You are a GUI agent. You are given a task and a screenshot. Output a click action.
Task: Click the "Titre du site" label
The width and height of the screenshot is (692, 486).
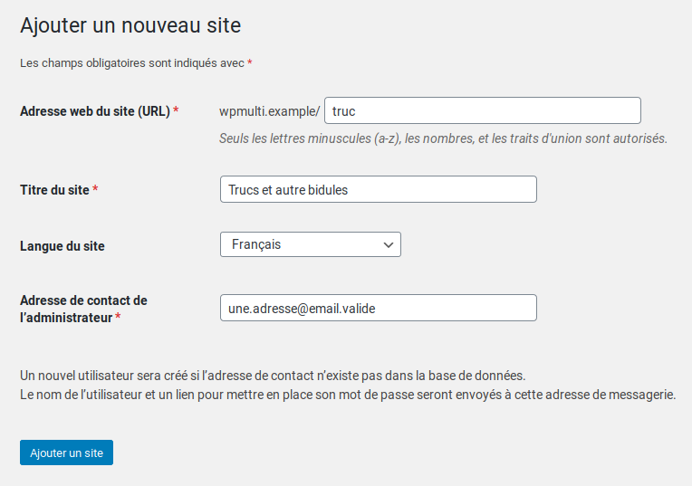(54, 190)
